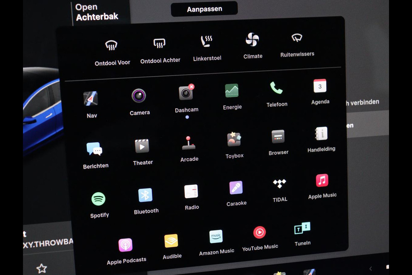Open the Energie app
The height and width of the screenshot is (275, 412).
coord(232,91)
